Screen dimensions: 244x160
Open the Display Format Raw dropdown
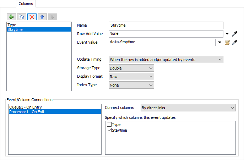click(131, 77)
